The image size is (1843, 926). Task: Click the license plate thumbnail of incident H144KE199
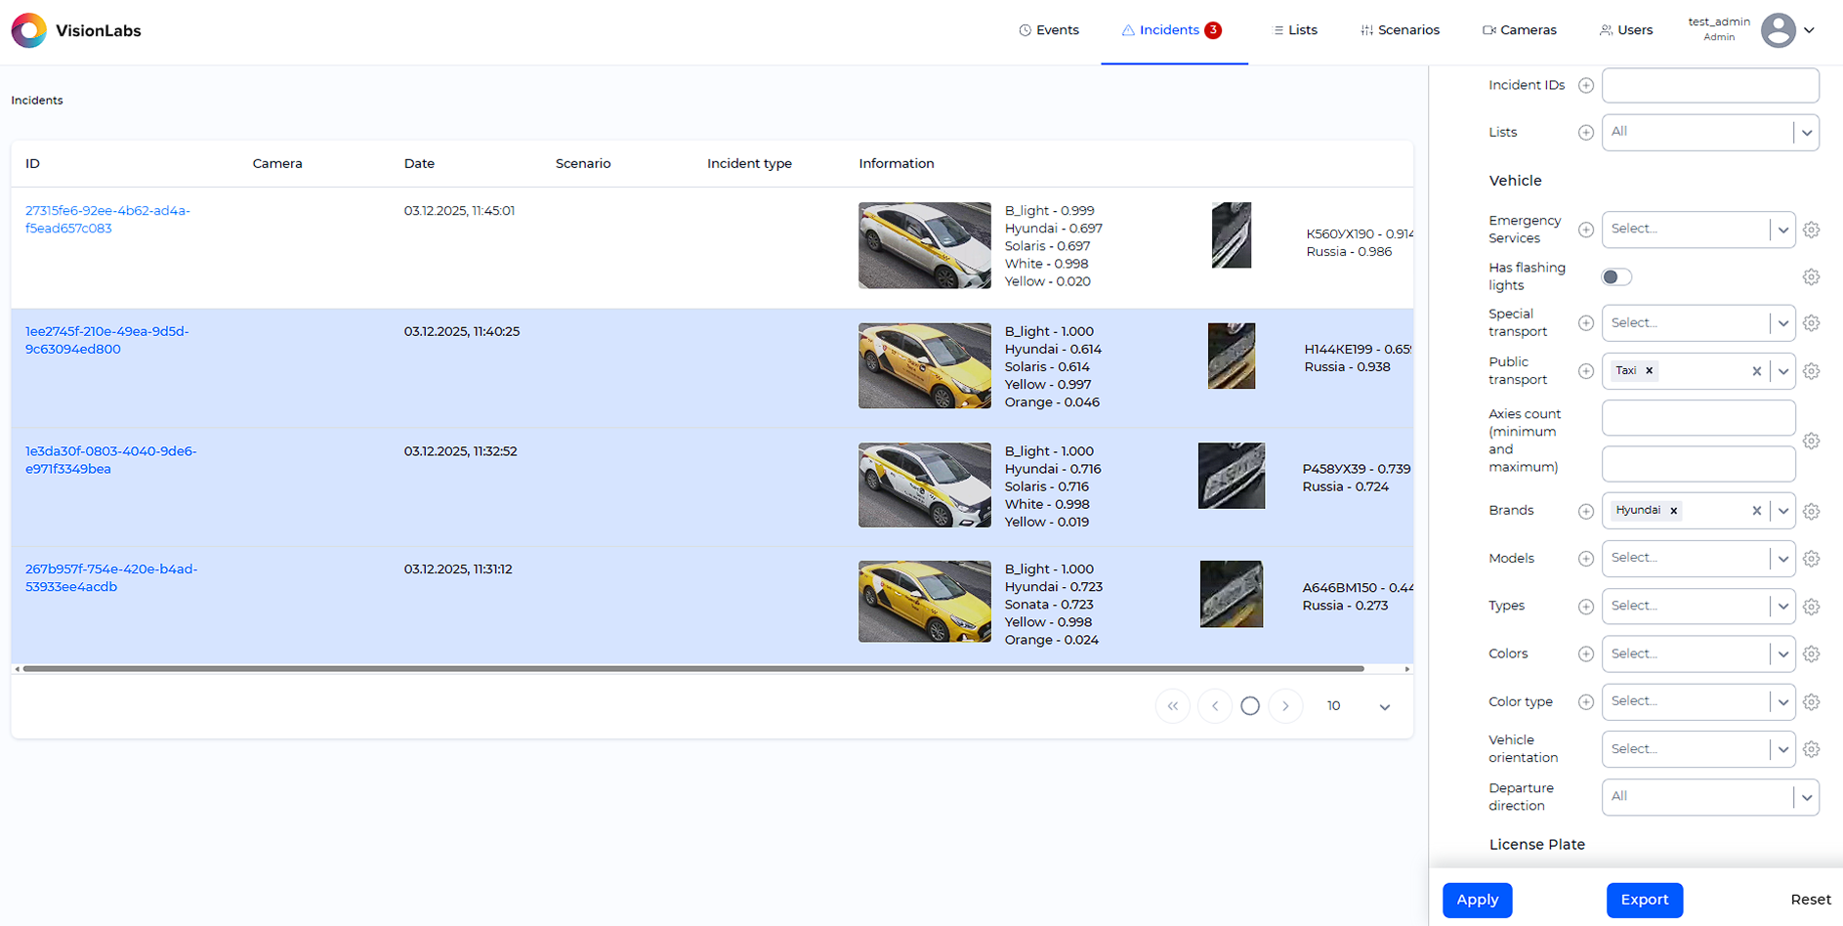pos(1231,356)
